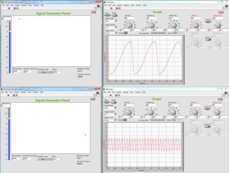The width and height of the screenshot is (229, 173).
Task: Open the Operate menu in top-left Signal Generator window
Action: click(24, 5)
